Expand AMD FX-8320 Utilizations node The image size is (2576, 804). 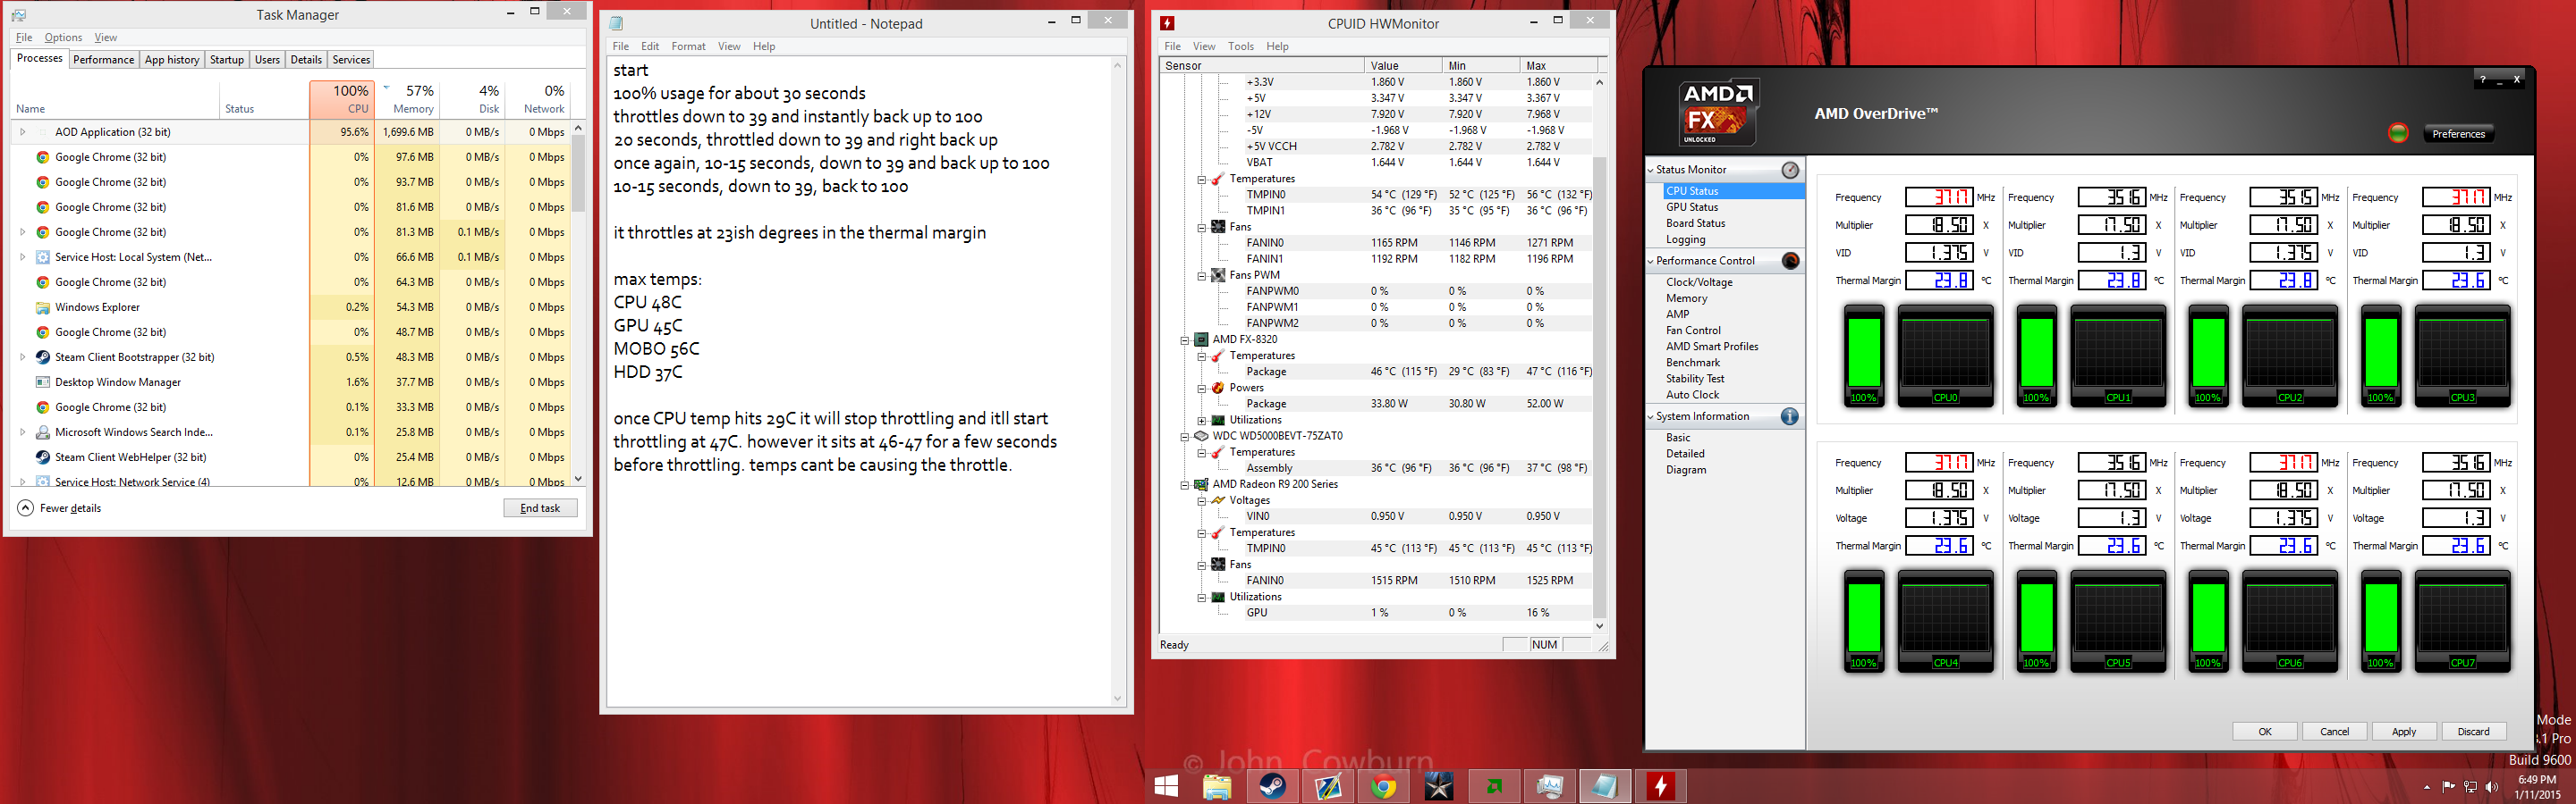coord(1202,421)
